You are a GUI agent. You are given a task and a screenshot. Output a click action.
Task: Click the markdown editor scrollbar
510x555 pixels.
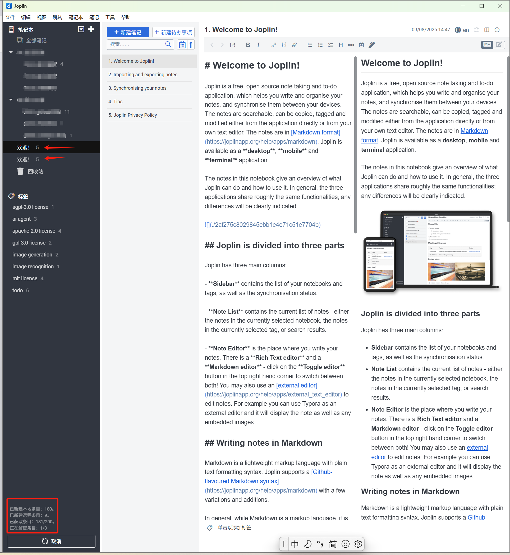pos(355,145)
